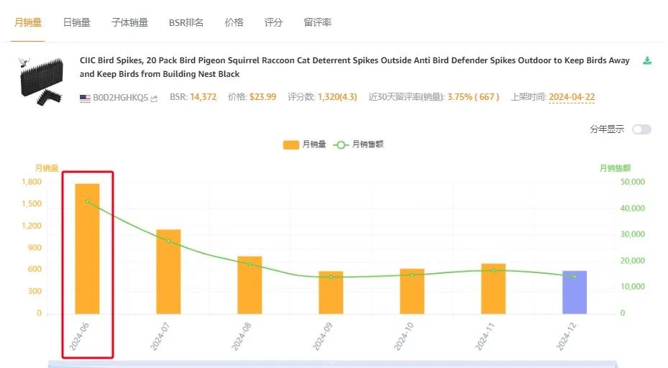Open the bird spikes product thumbnail
The image size is (668, 368).
tap(41, 80)
